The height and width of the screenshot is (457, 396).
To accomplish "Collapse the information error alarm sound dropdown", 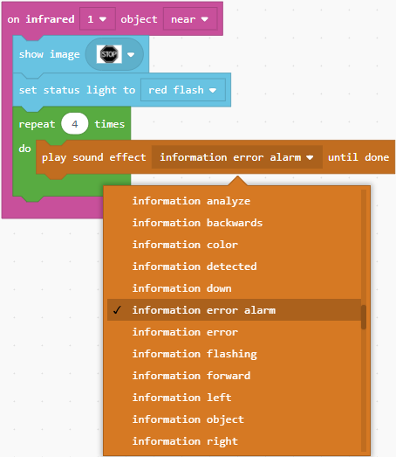I will click(237, 157).
